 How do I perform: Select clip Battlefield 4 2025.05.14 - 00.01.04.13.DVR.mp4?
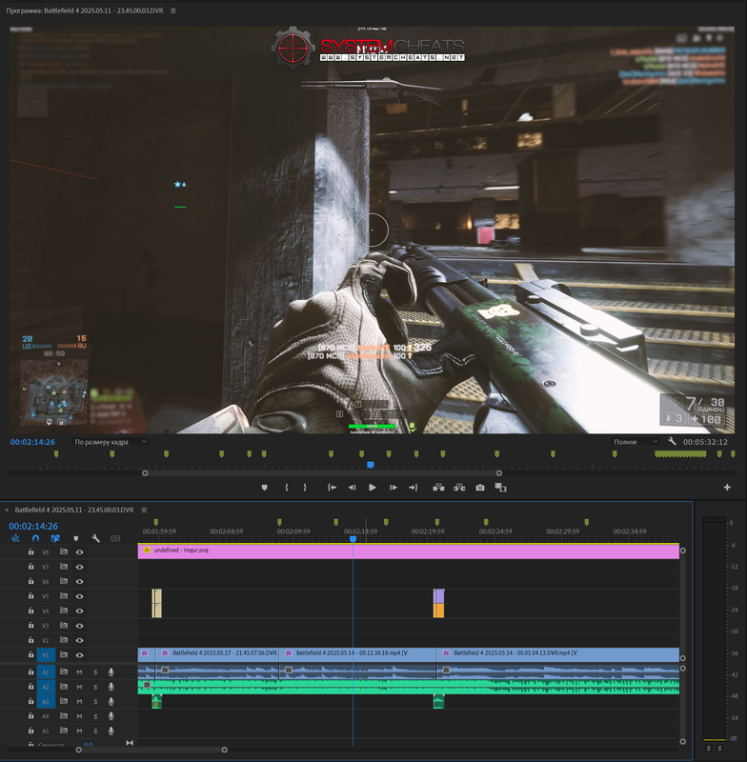click(x=558, y=654)
